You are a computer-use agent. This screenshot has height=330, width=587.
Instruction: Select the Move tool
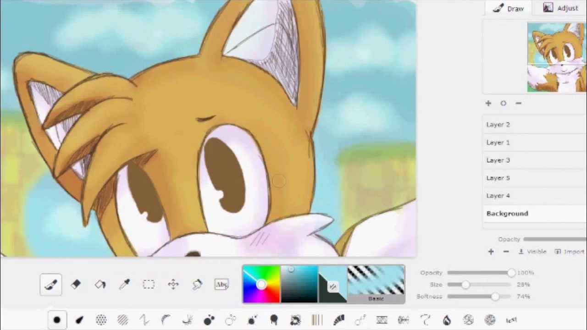pyautogui.click(x=173, y=285)
